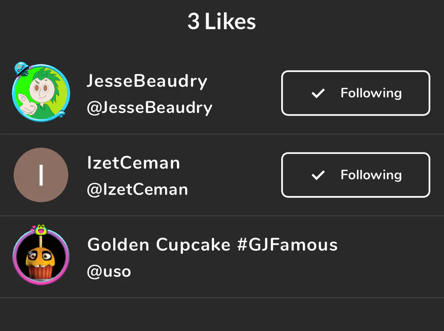Click the #GJFamous hashtag text
444x331 pixels.
tap(288, 244)
